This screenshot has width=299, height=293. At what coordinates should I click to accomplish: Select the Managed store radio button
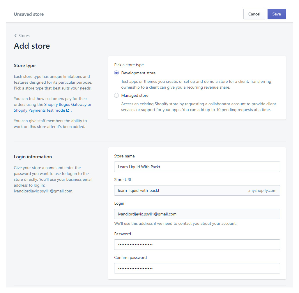coord(116,95)
